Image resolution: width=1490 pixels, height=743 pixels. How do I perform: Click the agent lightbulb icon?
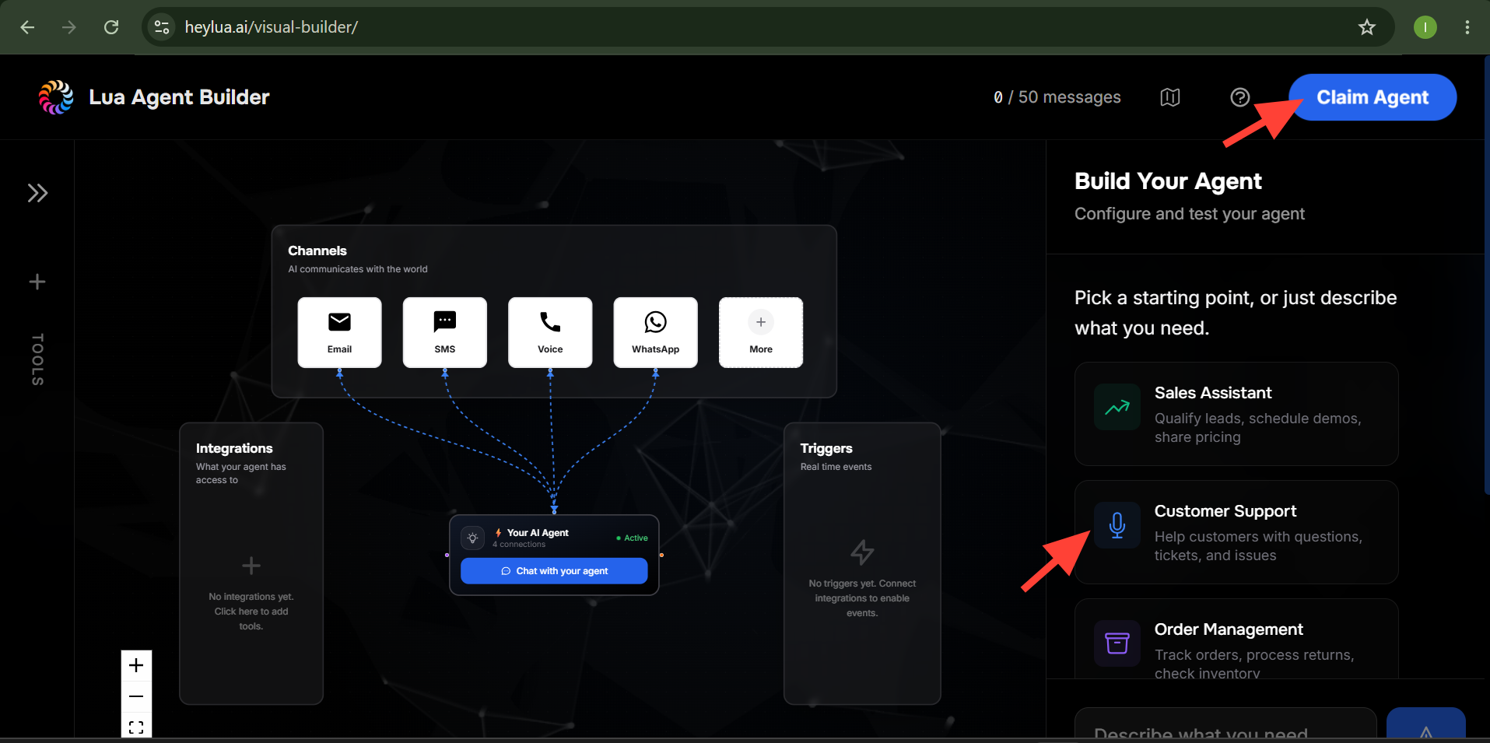[472, 538]
